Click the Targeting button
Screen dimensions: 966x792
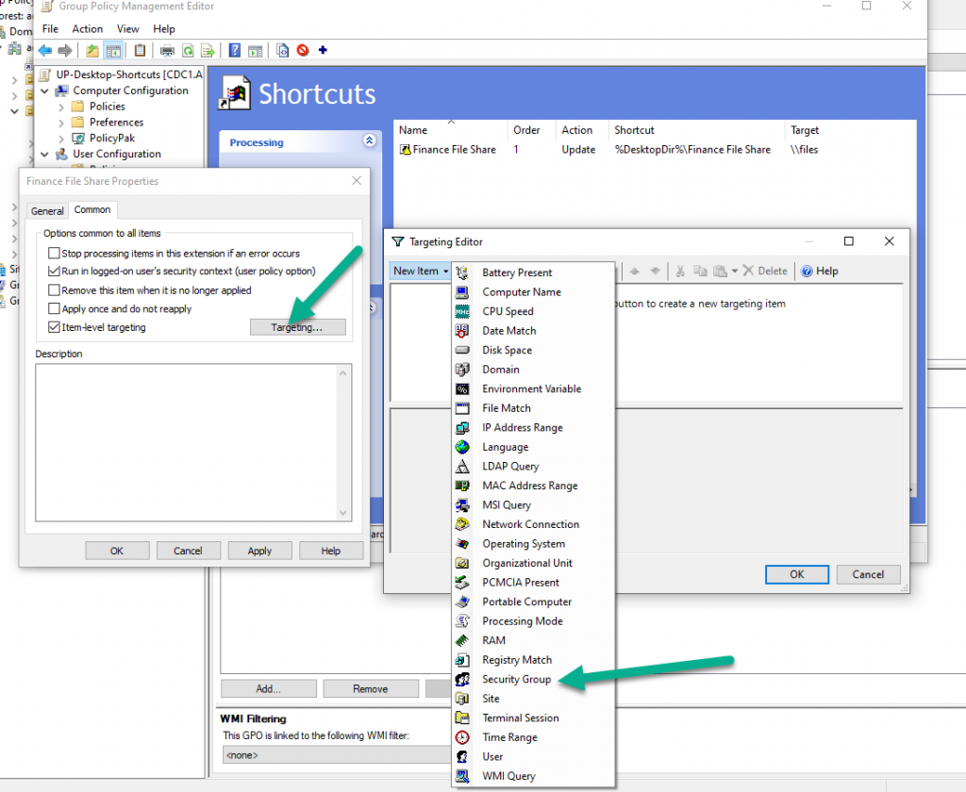(x=297, y=326)
